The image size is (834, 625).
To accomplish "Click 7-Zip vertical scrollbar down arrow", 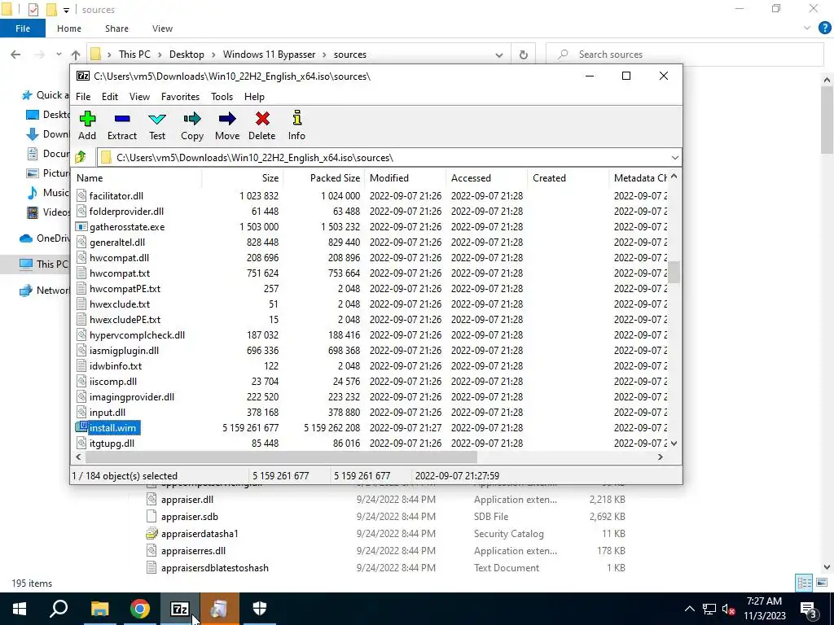I will coord(674,444).
